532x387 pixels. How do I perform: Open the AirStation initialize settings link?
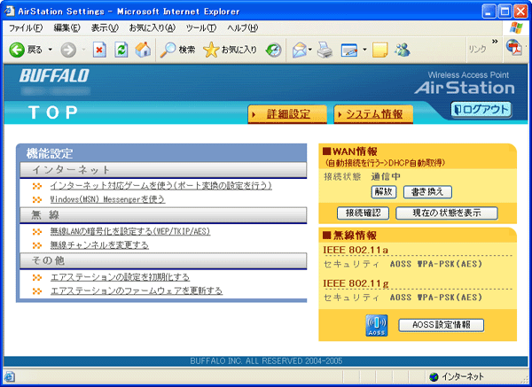120,277
